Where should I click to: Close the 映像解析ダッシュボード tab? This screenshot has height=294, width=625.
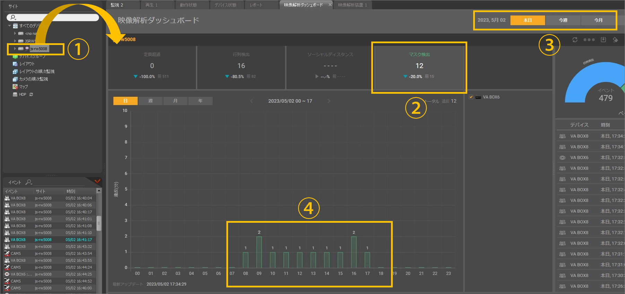click(x=330, y=5)
